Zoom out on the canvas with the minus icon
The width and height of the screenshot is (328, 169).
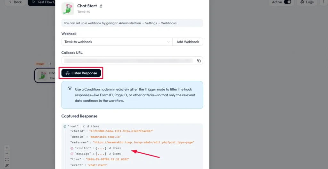7,154
